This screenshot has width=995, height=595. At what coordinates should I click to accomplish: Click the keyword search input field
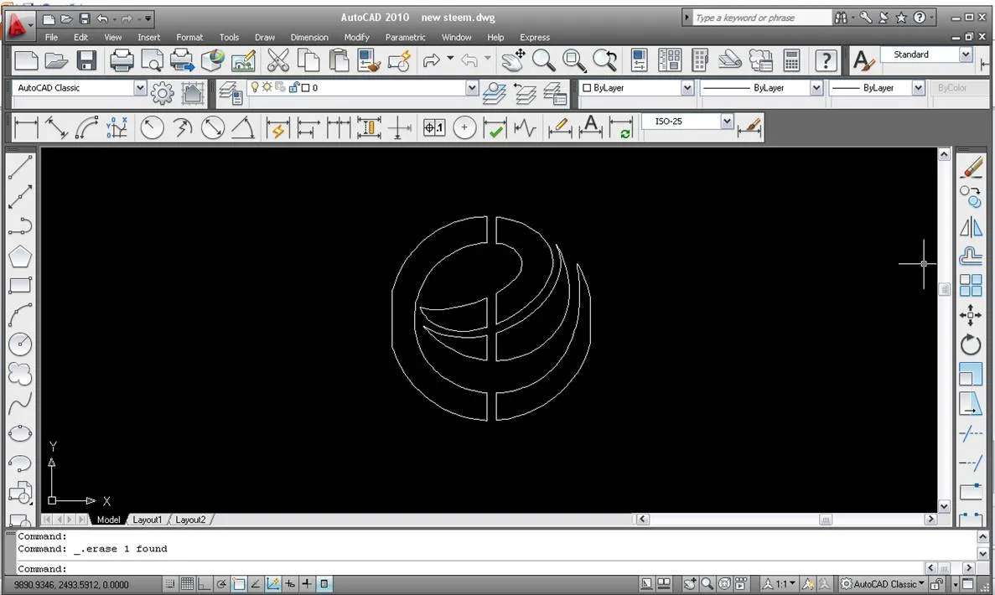[761, 18]
